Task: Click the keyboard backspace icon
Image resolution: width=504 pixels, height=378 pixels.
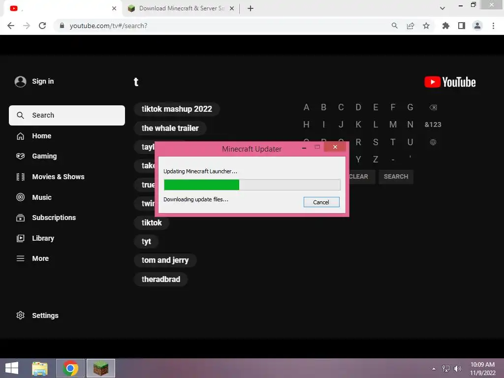Action: coord(433,107)
